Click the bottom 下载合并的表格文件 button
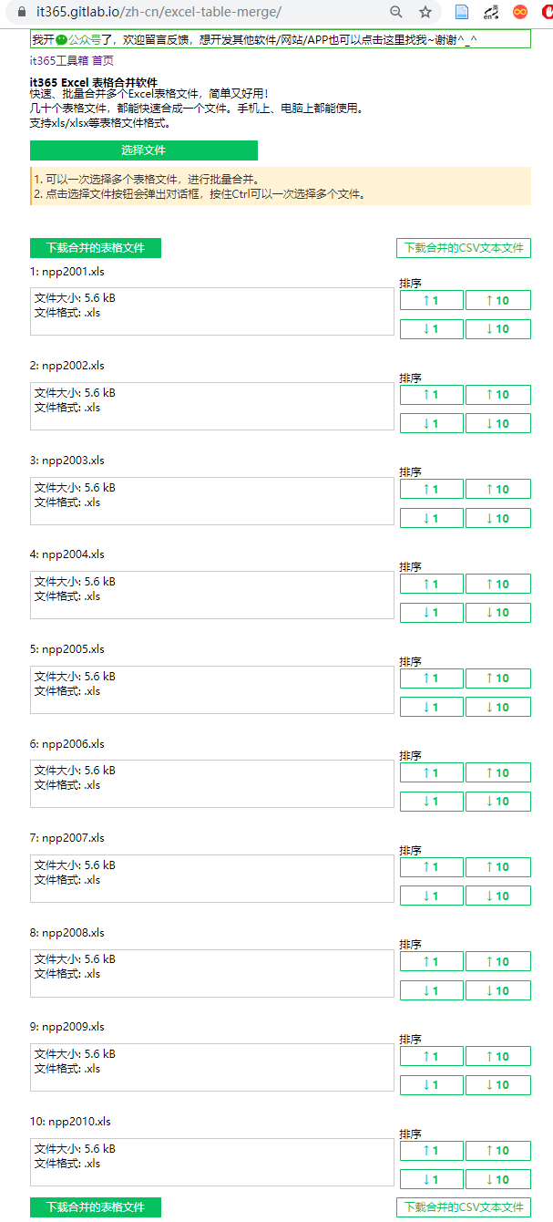Viewport: 553px width, 1222px height. (x=96, y=1207)
